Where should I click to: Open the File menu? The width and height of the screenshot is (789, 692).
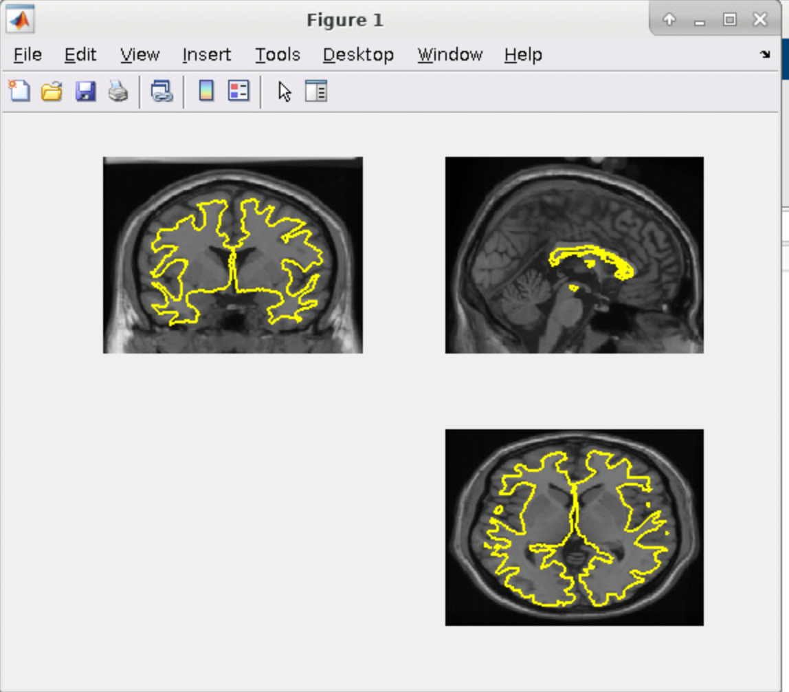click(x=27, y=55)
